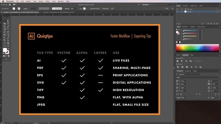Toggle All Caps in Character panel
The height and width of the screenshot is (124, 221).
click(x=177, y=94)
